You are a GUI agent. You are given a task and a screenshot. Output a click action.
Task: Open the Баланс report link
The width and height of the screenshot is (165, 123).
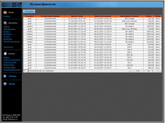(6, 57)
